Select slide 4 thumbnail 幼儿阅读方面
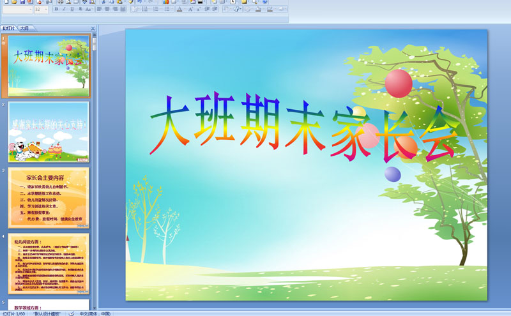Image resolution: width=511 pixels, height=316 pixels. 49,264
